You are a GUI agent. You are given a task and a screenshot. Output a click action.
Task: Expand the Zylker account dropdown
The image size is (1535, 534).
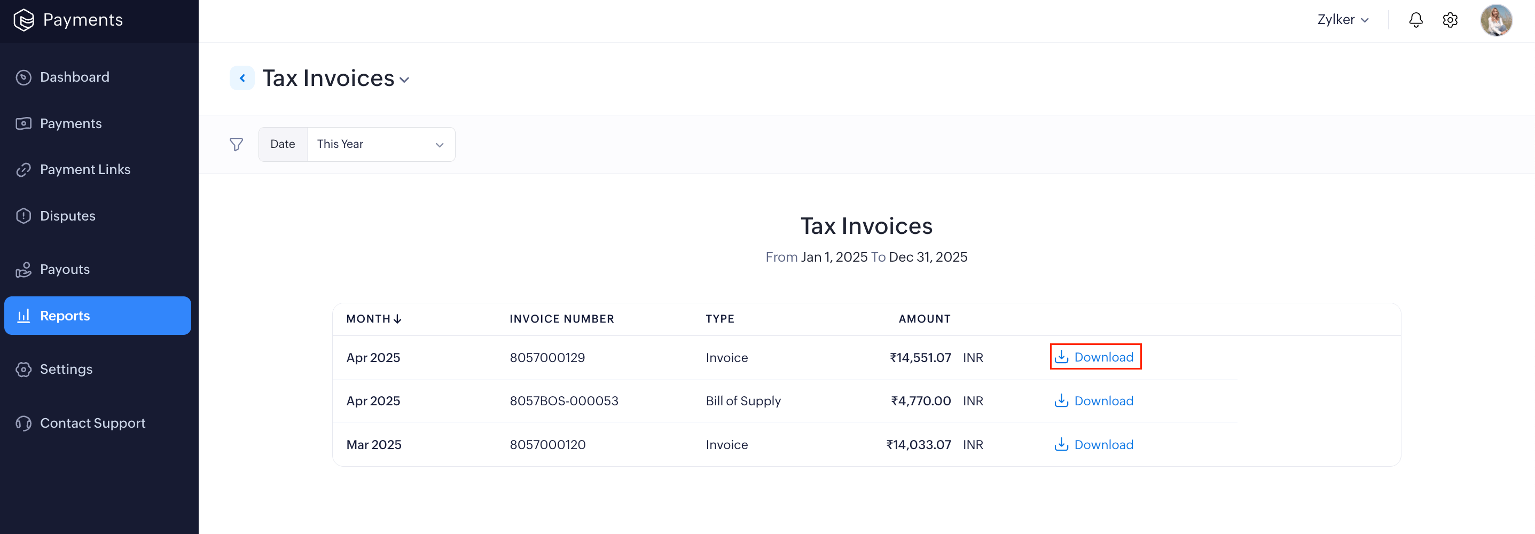pyautogui.click(x=1343, y=20)
